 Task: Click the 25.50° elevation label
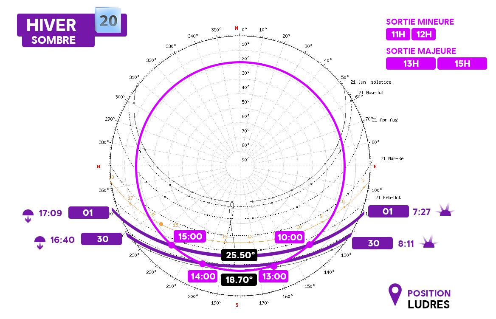[x=239, y=255]
